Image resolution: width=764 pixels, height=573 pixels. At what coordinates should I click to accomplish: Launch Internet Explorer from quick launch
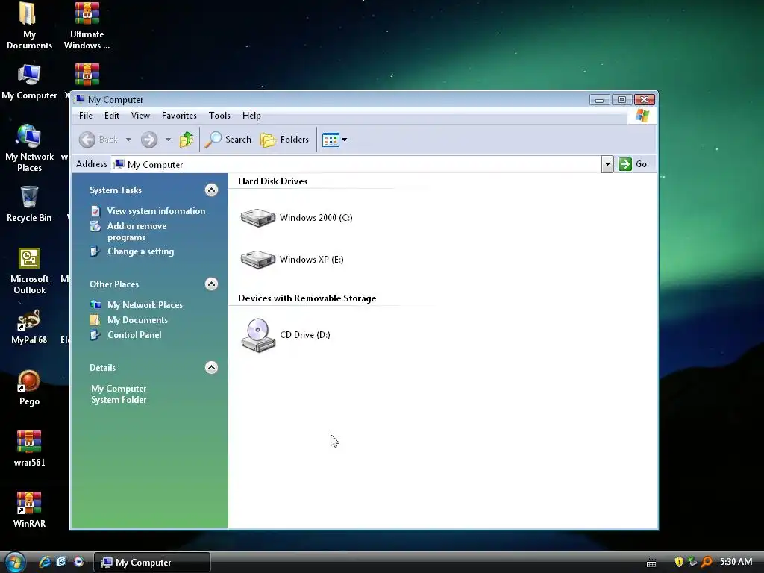[45, 562]
